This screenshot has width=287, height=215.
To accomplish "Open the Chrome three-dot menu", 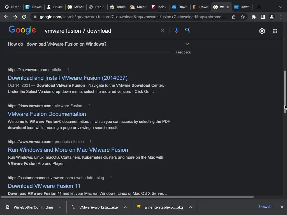I will click(x=281, y=17).
